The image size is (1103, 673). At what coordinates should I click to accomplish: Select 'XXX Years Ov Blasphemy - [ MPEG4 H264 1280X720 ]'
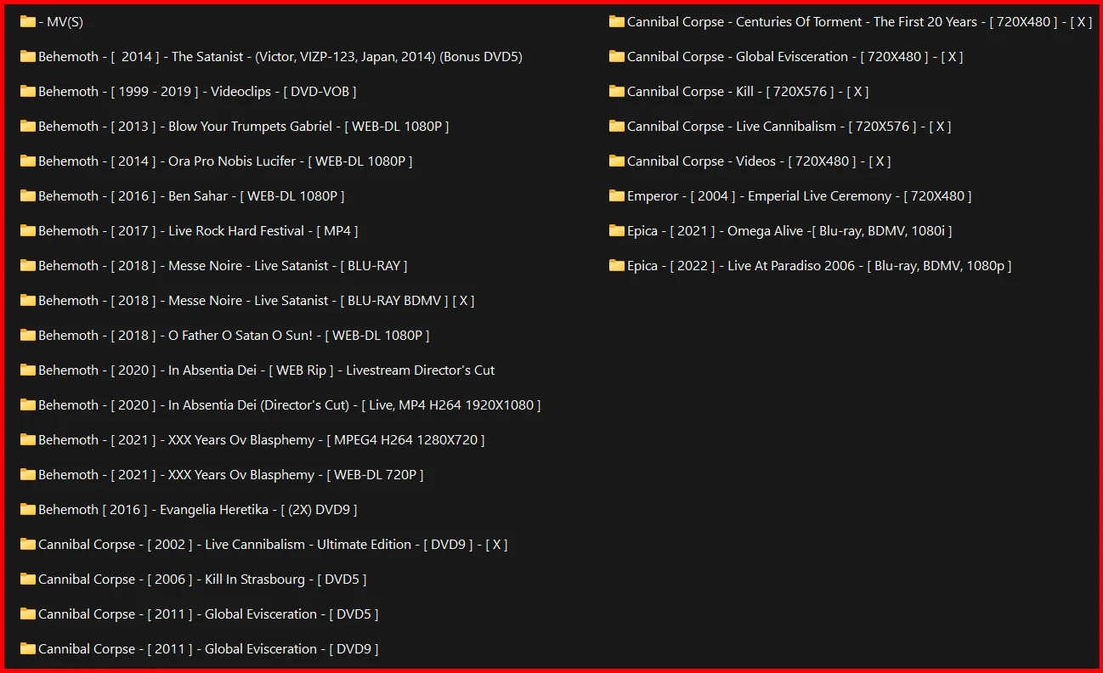(262, 440)
